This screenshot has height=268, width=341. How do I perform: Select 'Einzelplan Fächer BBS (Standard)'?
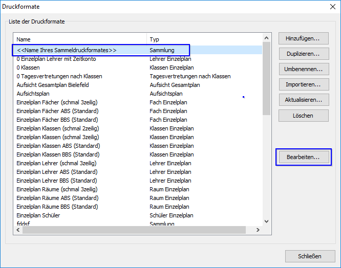57,120
